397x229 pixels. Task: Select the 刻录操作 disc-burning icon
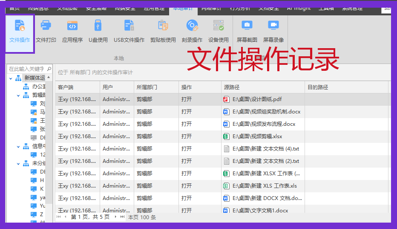pos(192,25)
